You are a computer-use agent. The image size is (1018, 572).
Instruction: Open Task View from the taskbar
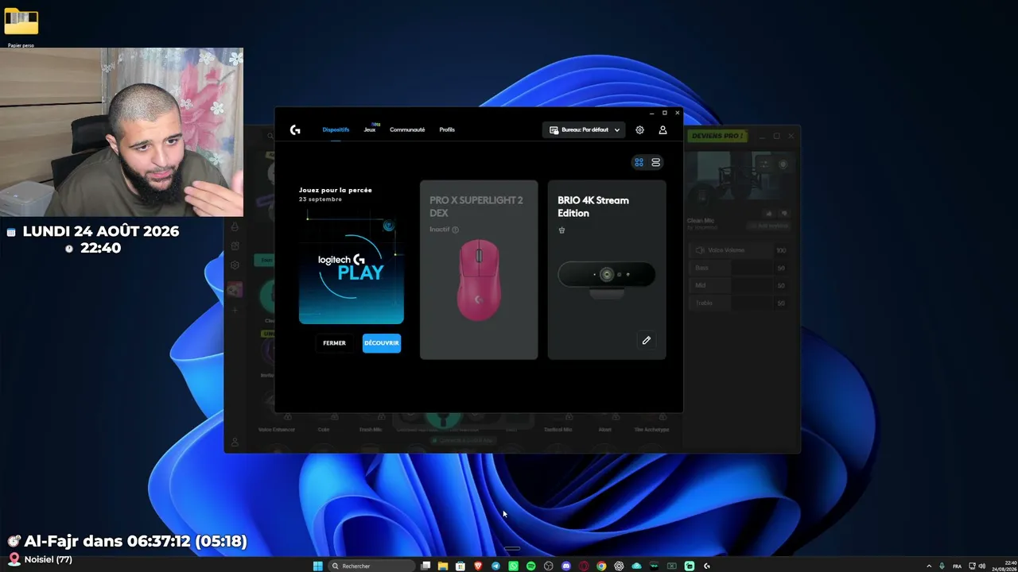coord(425,566)
